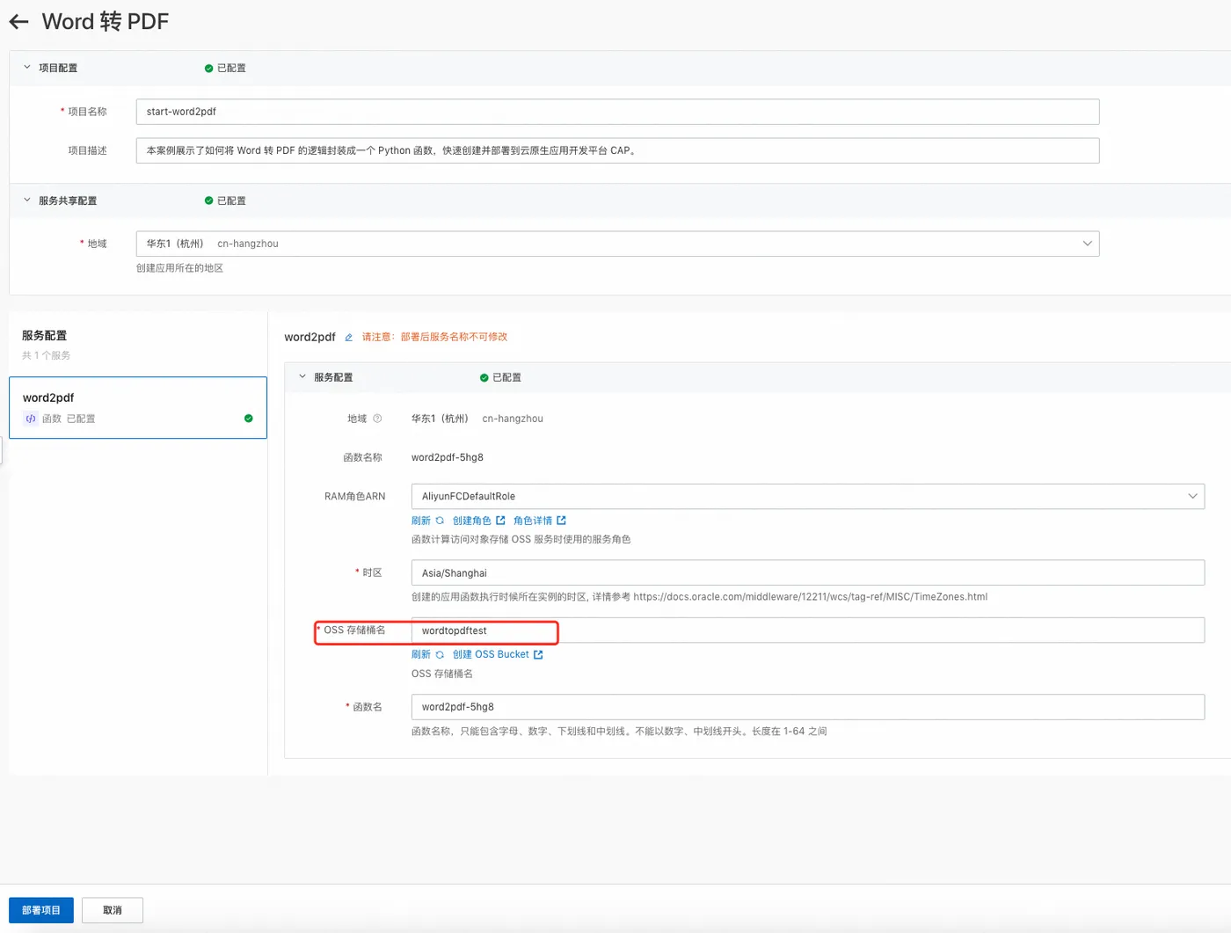
Task: Click the 已配置 status icon in 项目配置
Action: click(208, 68)
